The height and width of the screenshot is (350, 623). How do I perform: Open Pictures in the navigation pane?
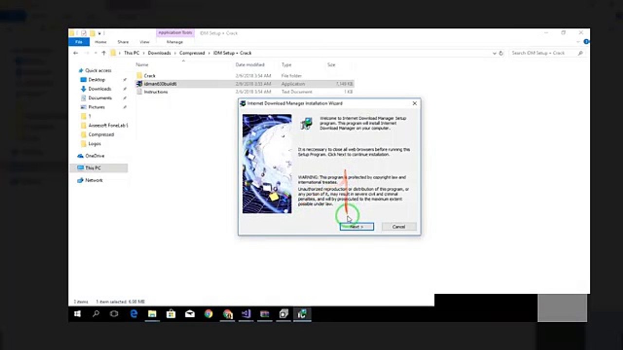[96, 107]
